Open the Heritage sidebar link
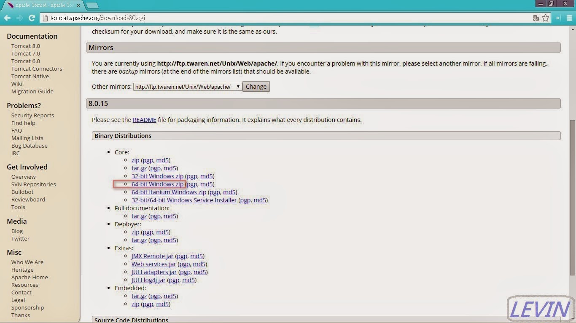The height and width of the screenshot is (323, 576). (x=22, y=270)
